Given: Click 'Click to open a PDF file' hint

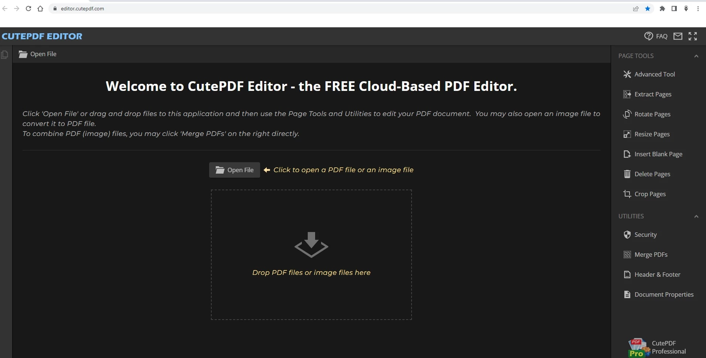Looking at the screenshot, I should point(343,170).
